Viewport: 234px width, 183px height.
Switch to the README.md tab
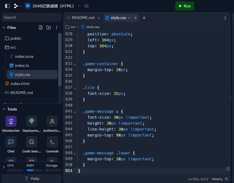click(x=83, y=18)
